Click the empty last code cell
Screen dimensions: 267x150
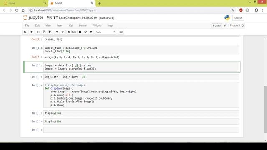point(141,130)
